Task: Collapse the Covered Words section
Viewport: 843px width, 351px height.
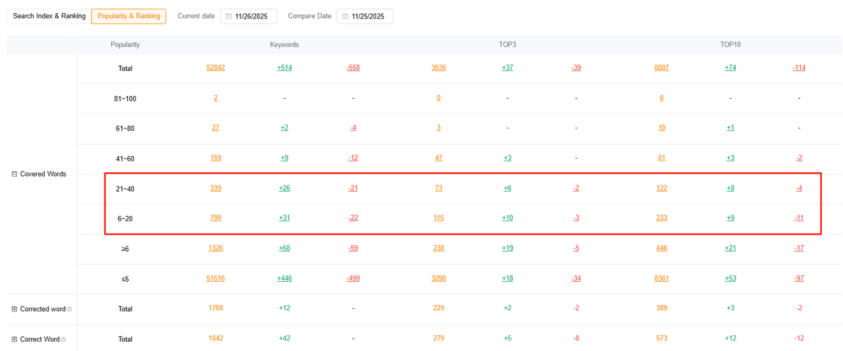Action: [x=14, y=174]
